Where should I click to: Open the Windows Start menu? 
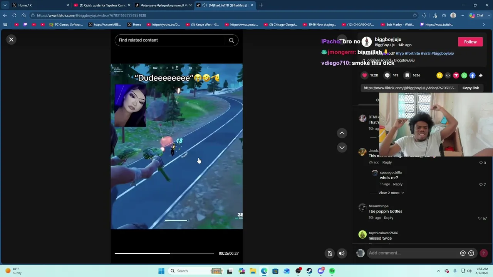pos(161,271)
